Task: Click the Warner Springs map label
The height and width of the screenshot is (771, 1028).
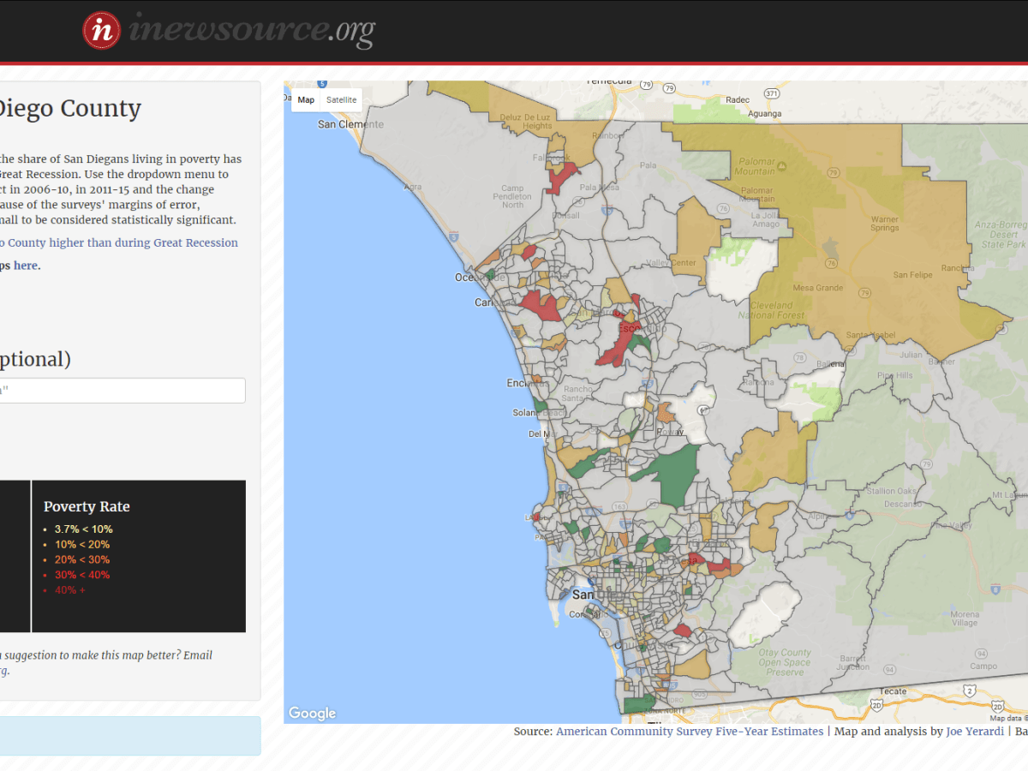Action: [x=885, y=224]
